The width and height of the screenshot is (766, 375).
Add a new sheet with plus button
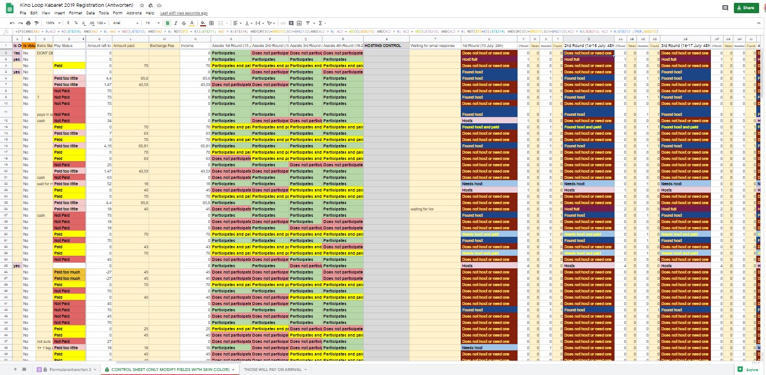[x=15, y=369]
